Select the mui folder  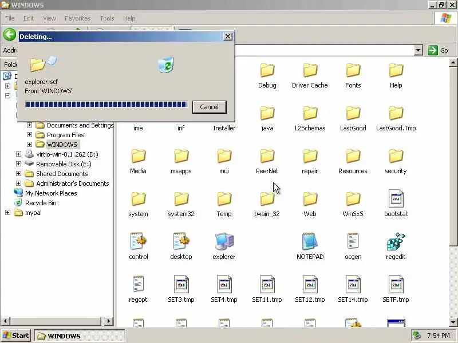click(224, 162)
